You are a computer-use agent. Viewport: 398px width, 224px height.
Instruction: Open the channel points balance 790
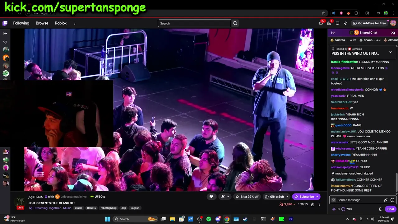click(346, 209)
